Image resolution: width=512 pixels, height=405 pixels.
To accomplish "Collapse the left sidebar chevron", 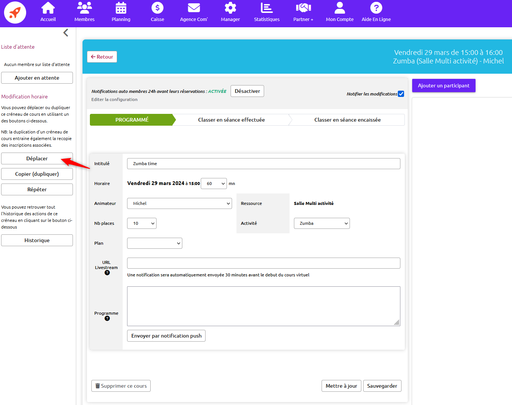I will click(x=66, y=33).
